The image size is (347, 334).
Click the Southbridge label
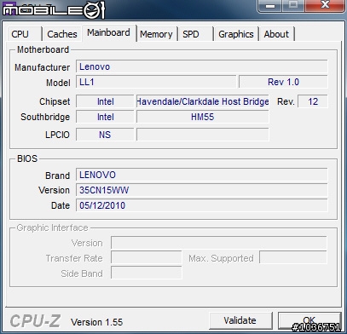(x=45, y=117)
